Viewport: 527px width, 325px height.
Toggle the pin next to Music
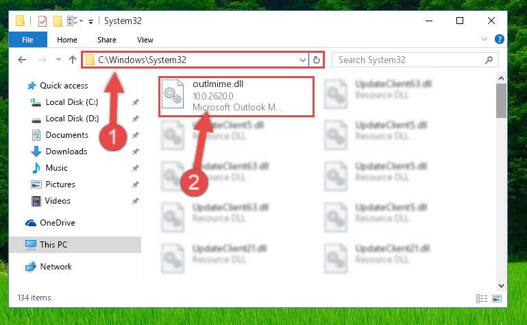pyautogui.click(x=136, y=168)
